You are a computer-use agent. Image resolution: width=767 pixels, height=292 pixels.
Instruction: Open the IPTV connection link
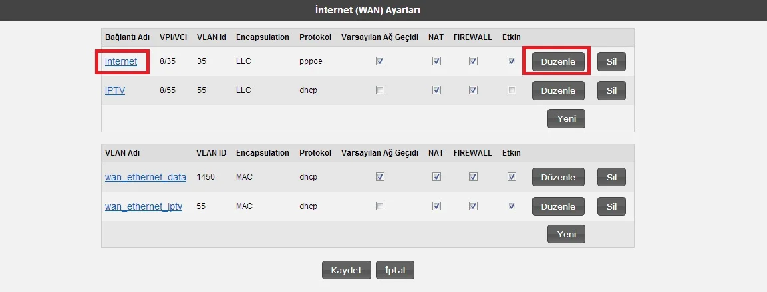click(x=115, y=90)
